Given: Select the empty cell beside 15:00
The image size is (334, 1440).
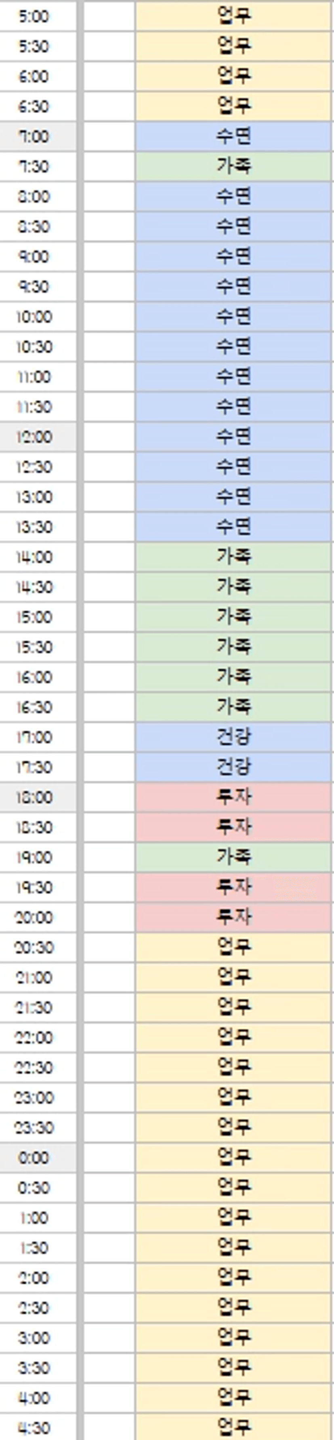Looking at the screenshot, I should tap(109, 617).
